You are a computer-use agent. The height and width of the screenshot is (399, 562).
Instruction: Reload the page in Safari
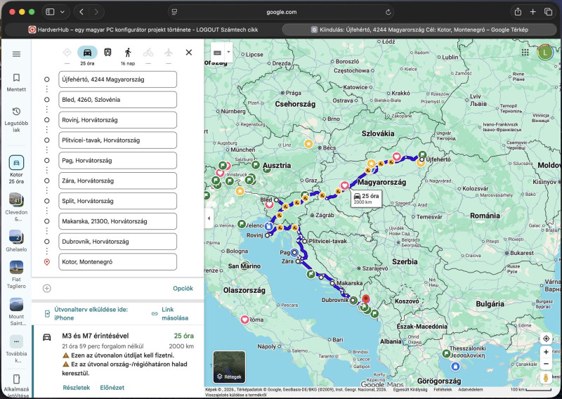pyautogui.click(x=388, y=12)
